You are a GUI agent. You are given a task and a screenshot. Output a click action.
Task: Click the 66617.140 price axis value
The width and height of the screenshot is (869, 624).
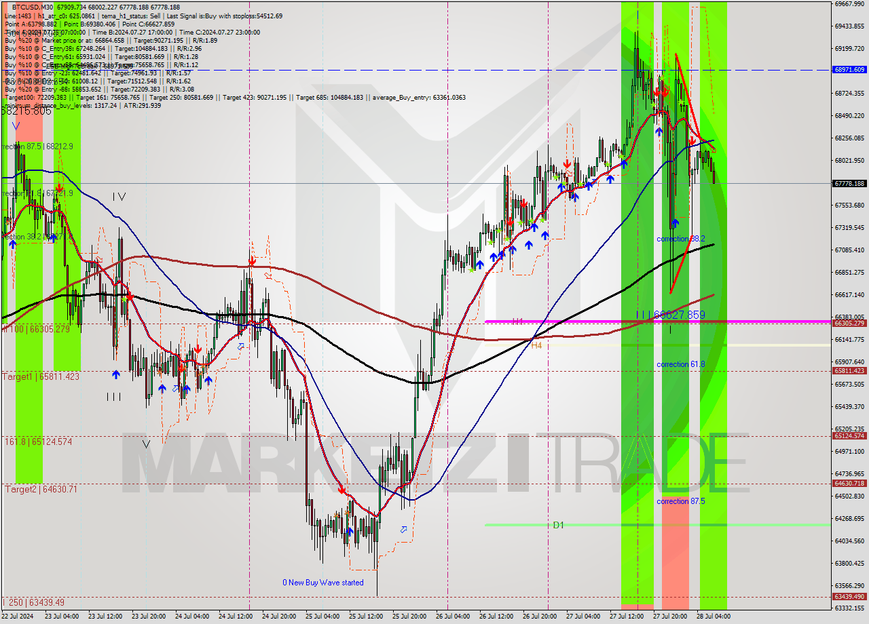tap(850, 294)
